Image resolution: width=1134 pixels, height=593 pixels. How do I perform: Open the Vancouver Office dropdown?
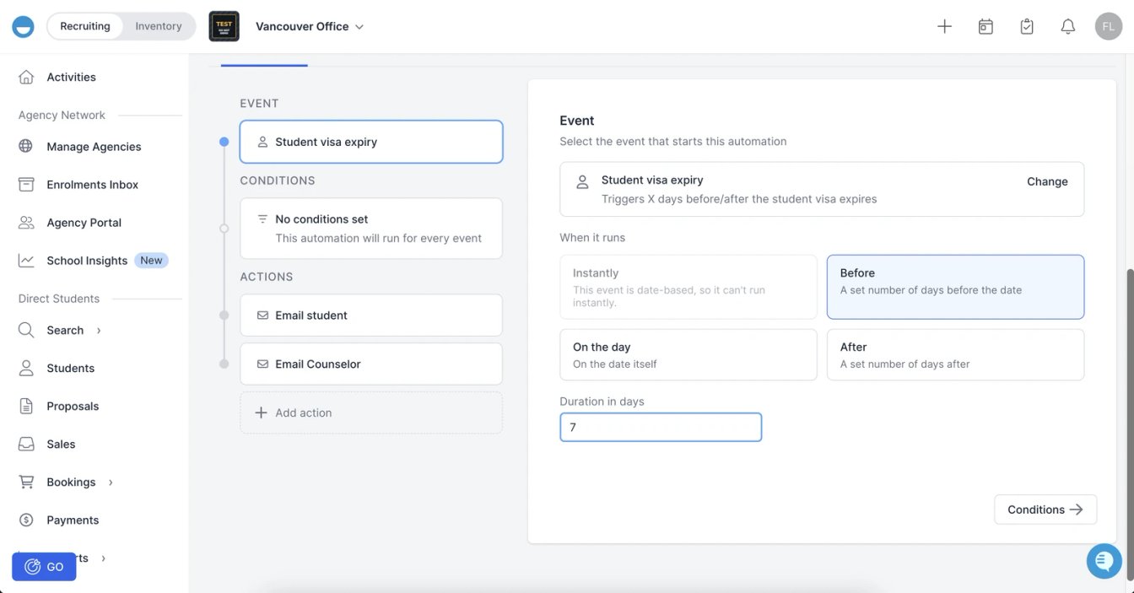click(x=310, y=26)
